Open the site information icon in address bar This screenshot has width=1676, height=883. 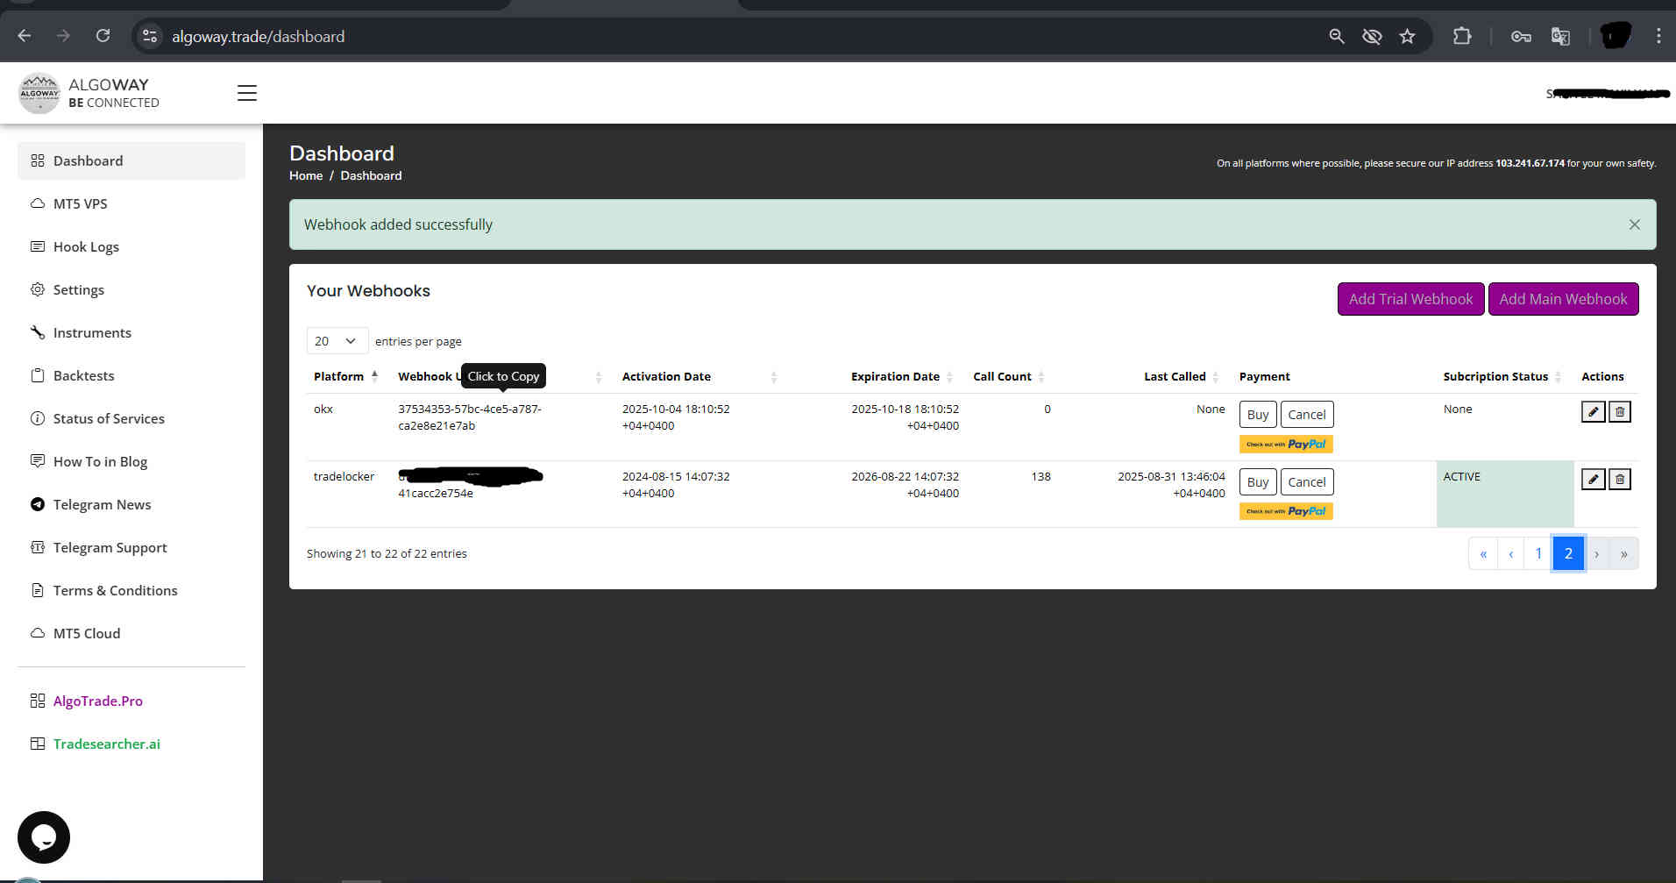(x=150, y=36)
